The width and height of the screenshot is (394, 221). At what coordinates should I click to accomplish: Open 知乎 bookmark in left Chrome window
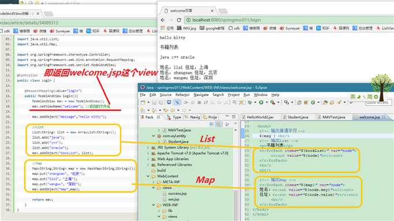(x=93, y=31)
